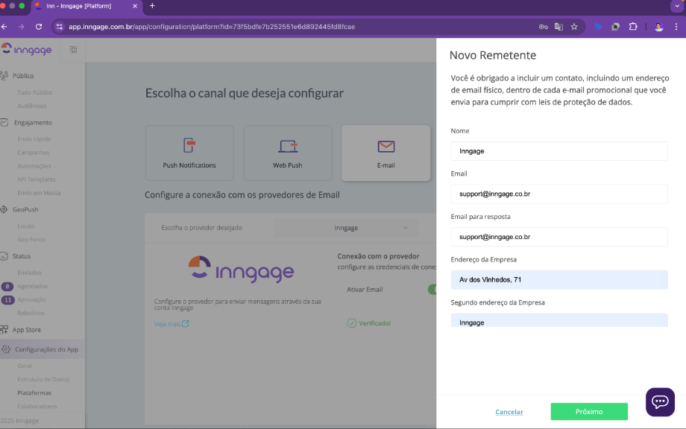
Task: Open Locais under GeoPush
Action: coord(25,226)
